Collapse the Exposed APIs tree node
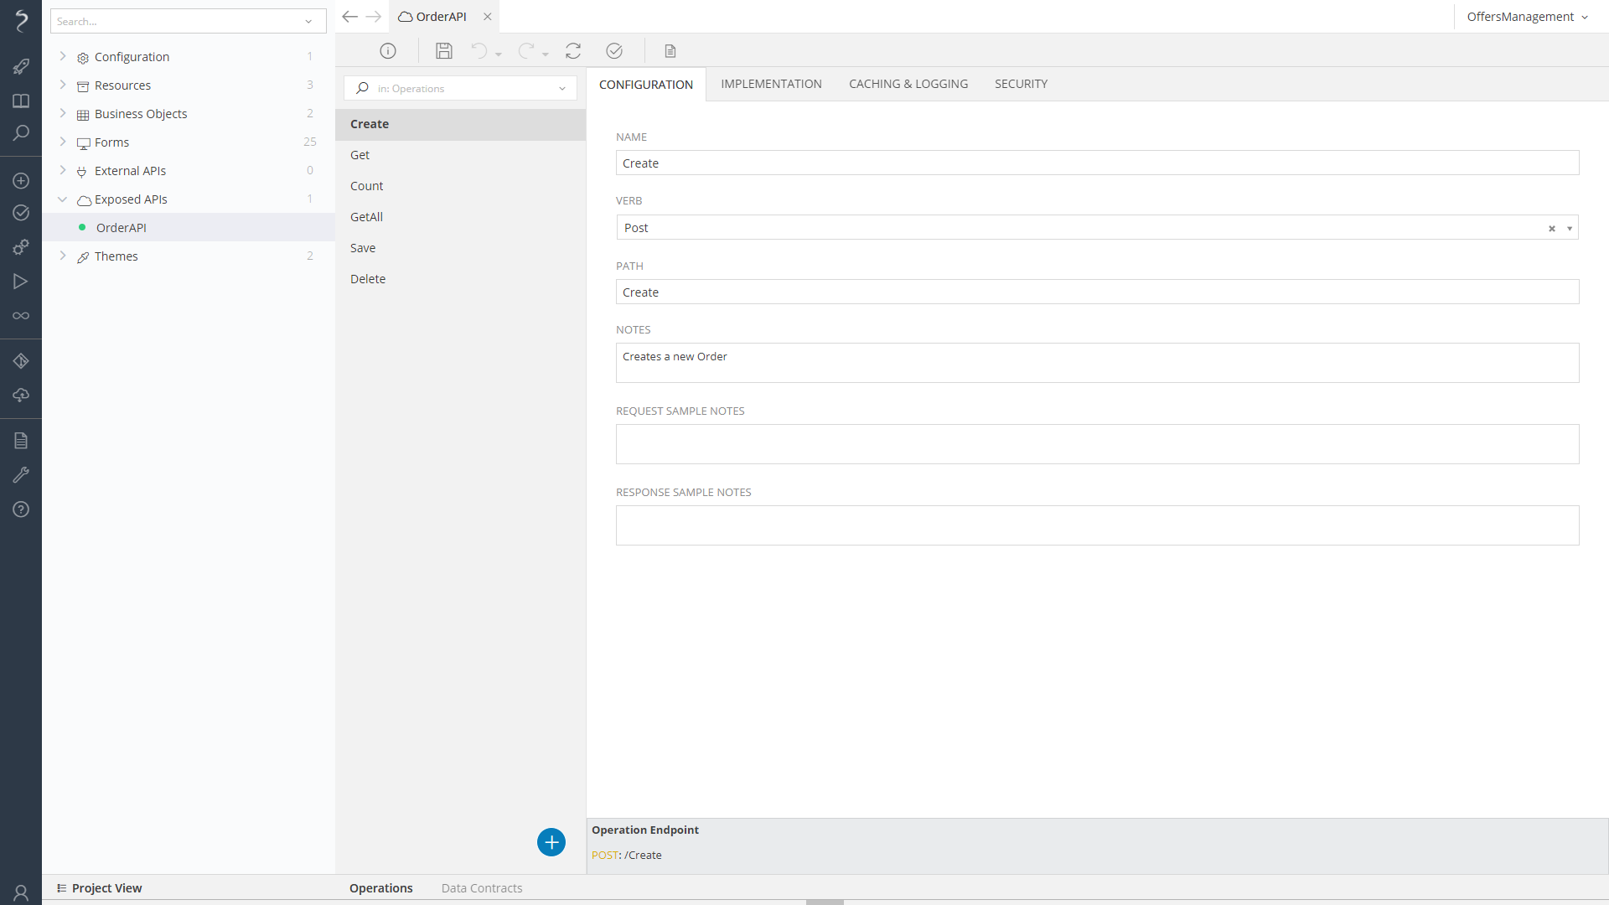Viewport: 1609px width, 905px height. [63, 199]
